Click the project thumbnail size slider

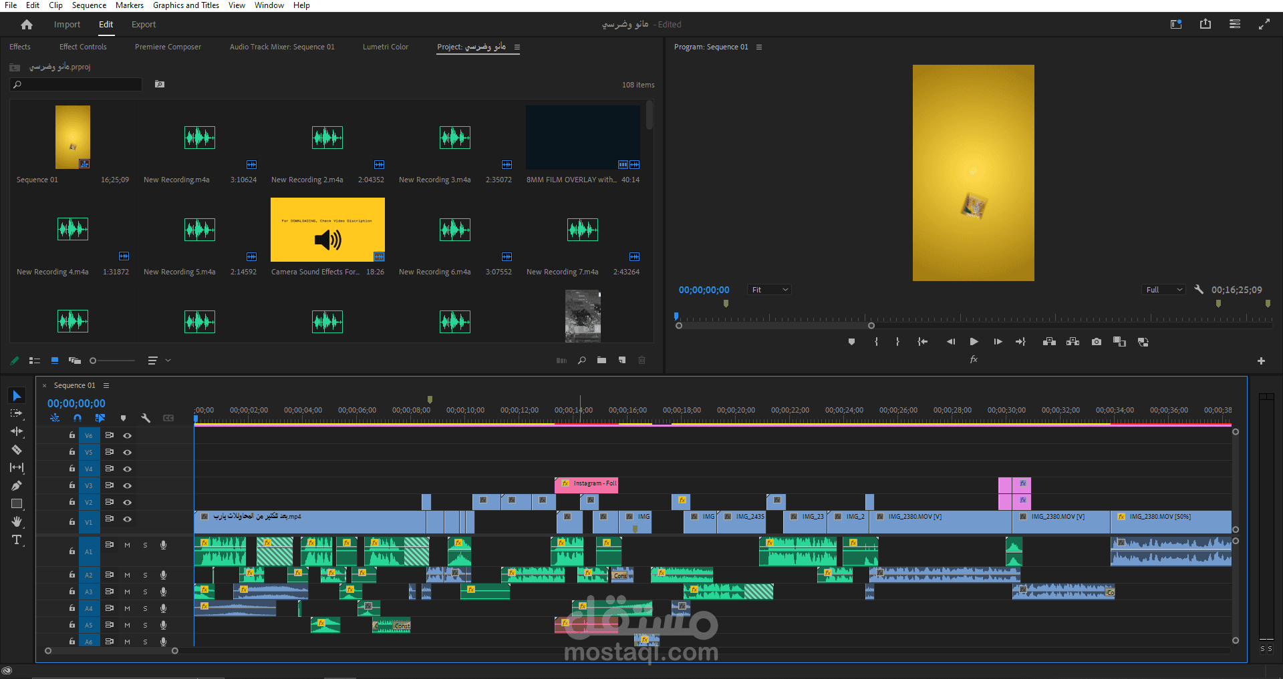[x=94, y=361]
